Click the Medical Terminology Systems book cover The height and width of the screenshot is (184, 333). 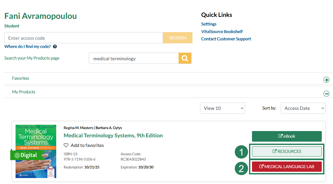point(36,151)
